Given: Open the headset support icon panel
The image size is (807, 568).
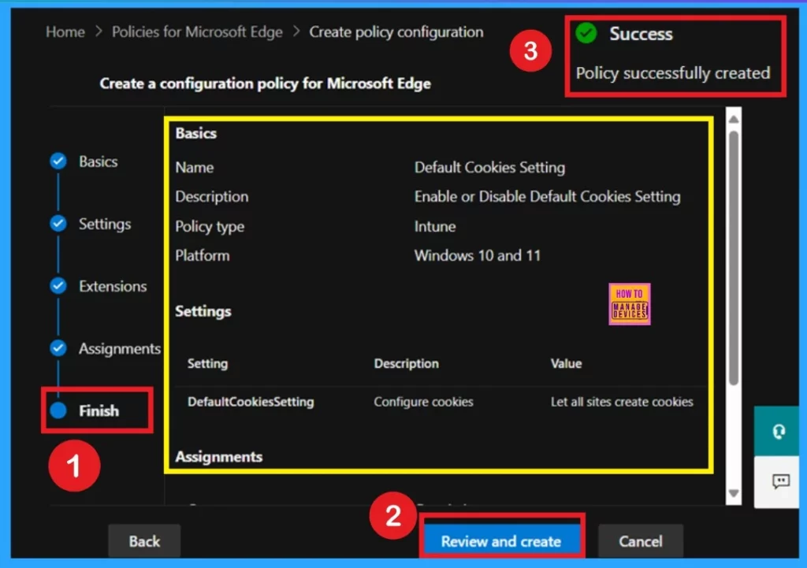Looking at the screenshot, I should pos(778,431).
